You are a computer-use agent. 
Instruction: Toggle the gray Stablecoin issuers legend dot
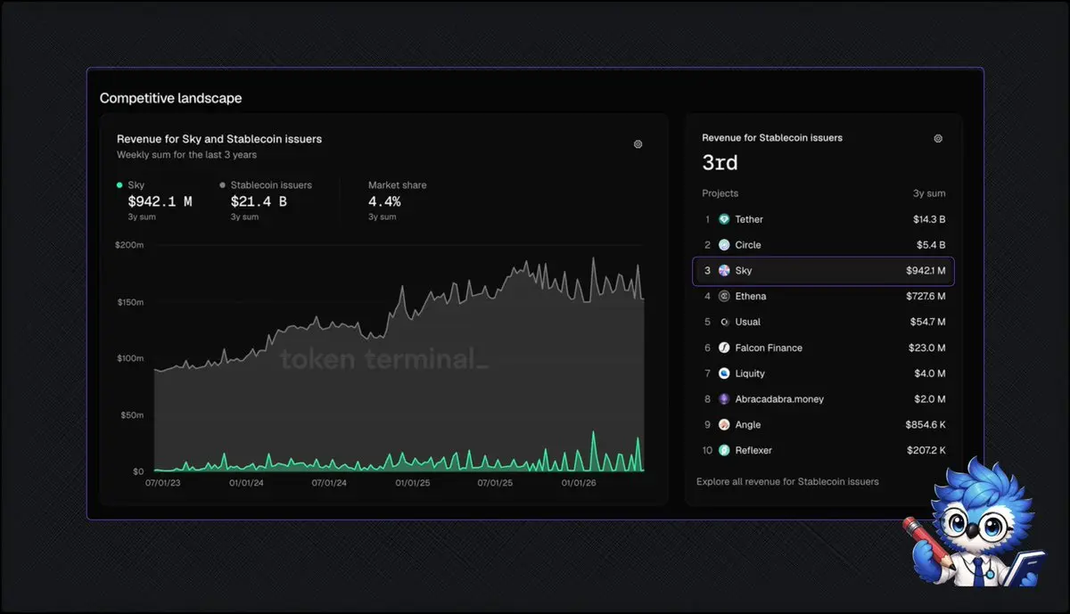222,185
